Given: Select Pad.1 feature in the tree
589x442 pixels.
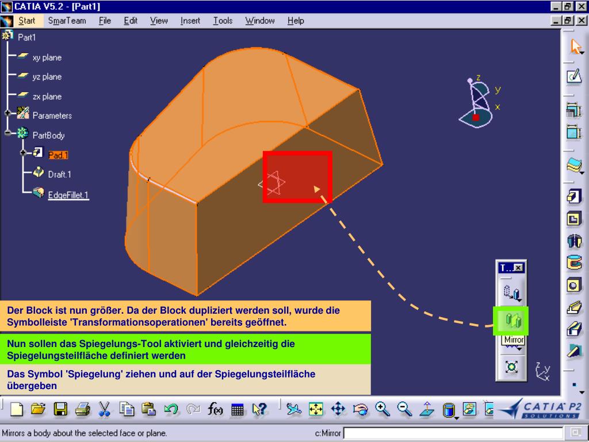Looking at the screenshot, I should point(58,155).
